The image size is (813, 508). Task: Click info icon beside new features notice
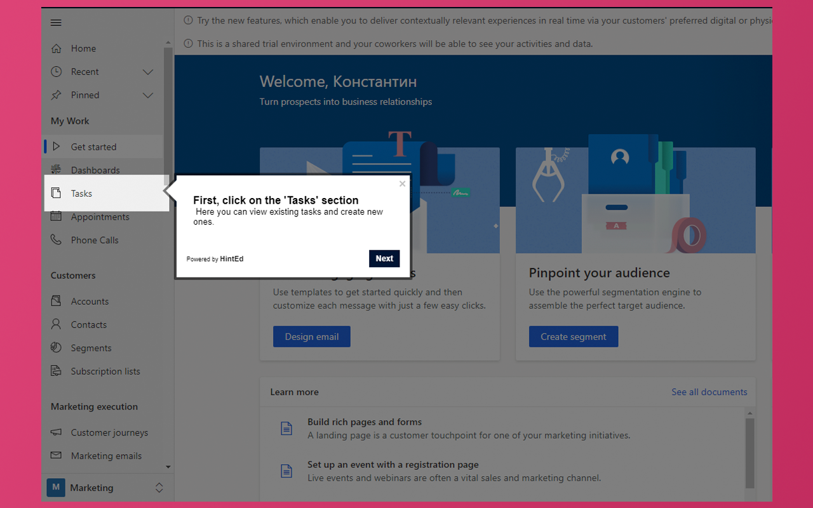coord(188,20)
